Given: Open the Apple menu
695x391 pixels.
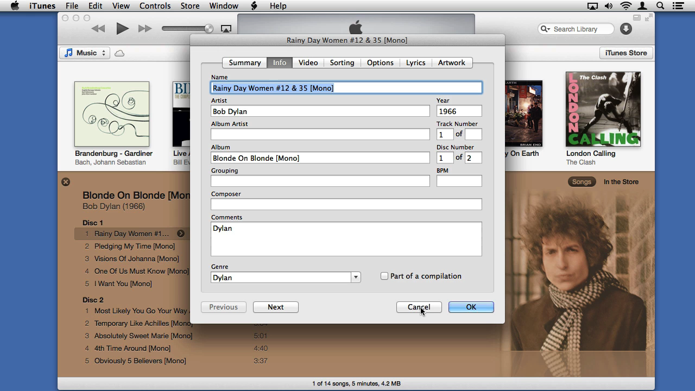Looking at the screenshot, I should (15, 6).
